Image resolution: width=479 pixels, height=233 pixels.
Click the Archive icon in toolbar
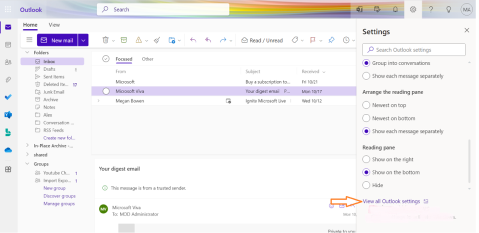(124, 40)
